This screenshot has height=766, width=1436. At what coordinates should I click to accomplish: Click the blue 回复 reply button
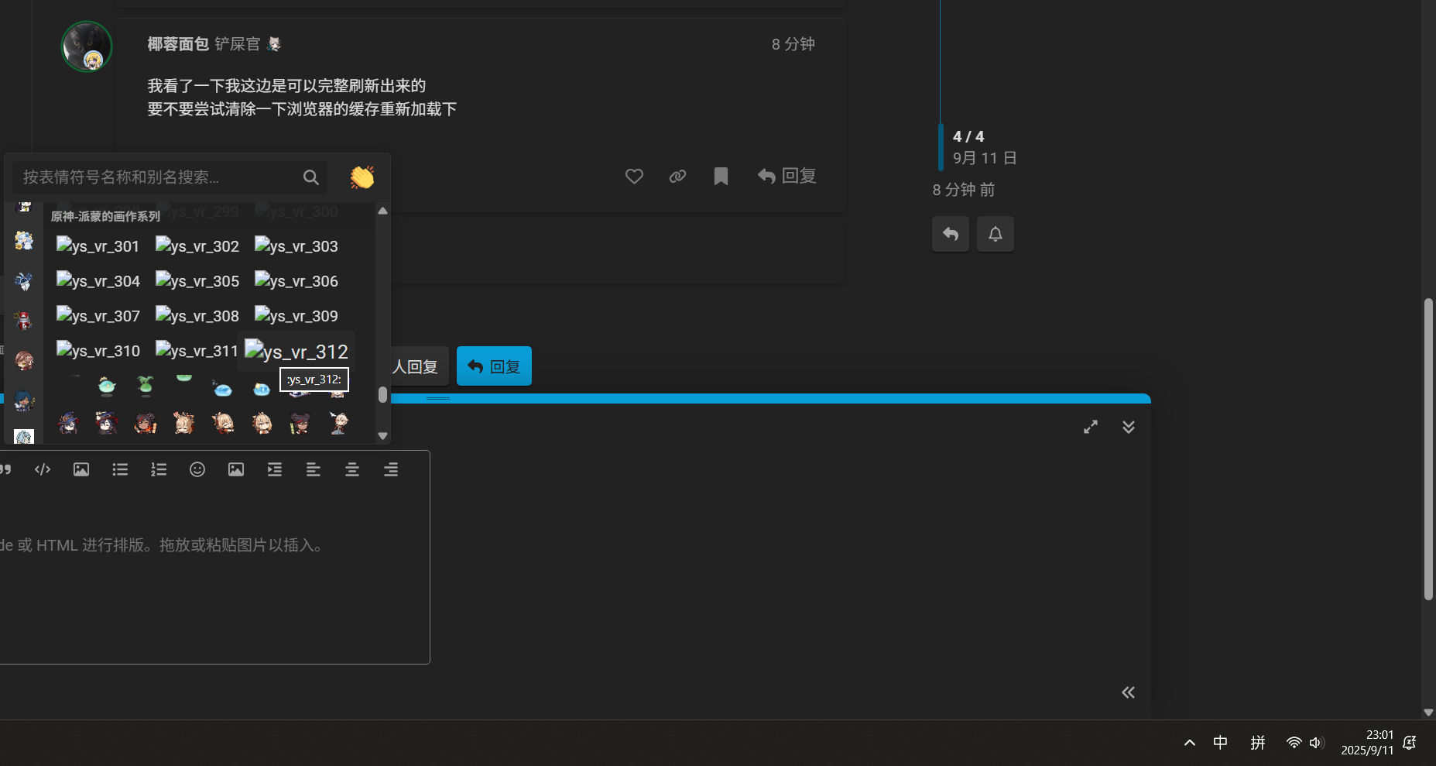pyautogui.click(x=494, y=366)
